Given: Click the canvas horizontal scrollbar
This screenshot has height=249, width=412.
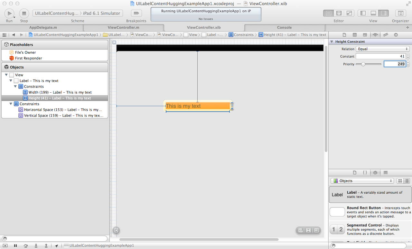Looking at the screenshot, I should coord(199,239).
